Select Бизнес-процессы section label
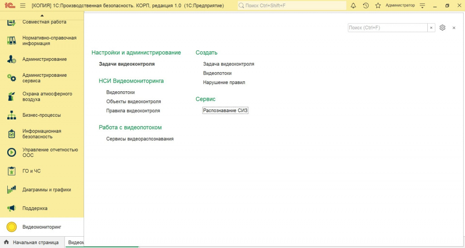The height and width of the screenshot is (248, 465). click(x=41, y=115)
